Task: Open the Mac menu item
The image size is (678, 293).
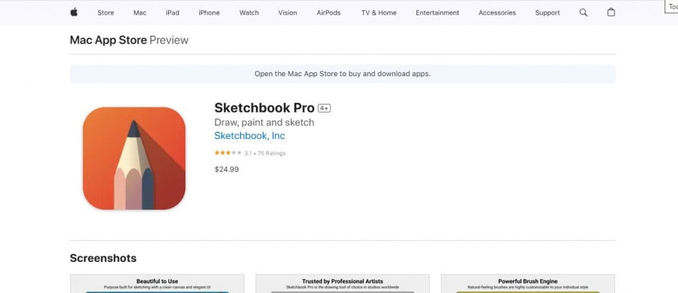Action: (140, 13)
